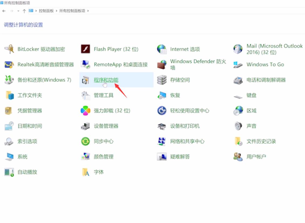Open the 日期和时间 link text
This screenshot has width=305, height=223.
[30, 126]
